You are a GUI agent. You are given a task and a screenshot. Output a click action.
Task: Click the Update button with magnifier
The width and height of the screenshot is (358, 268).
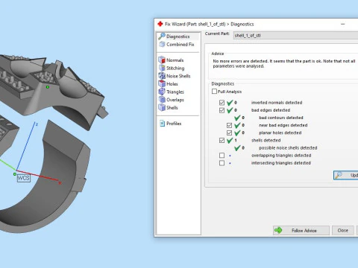click(x=345, y=175)
